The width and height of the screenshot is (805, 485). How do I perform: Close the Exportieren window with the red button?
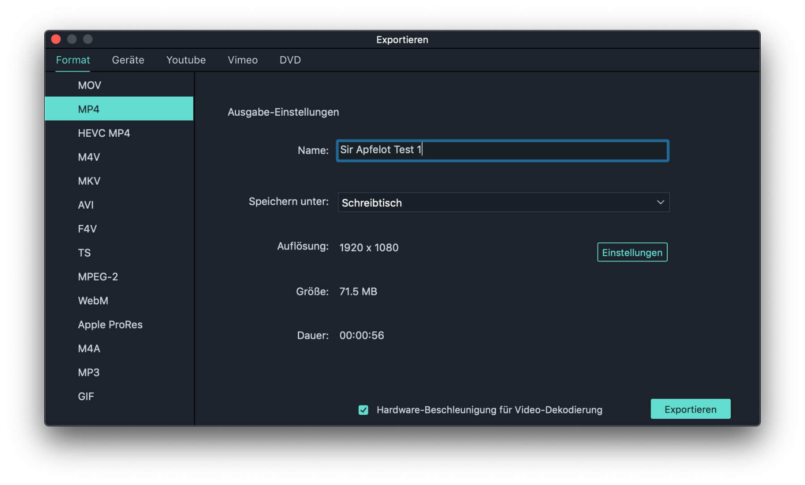pos(56,39)
